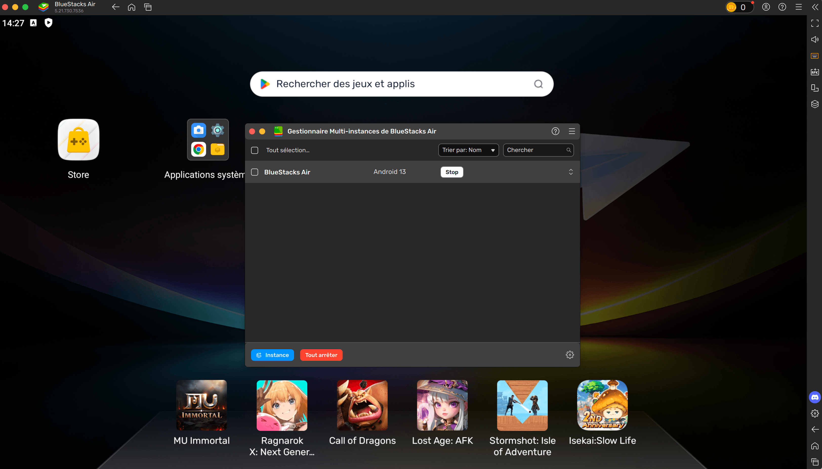Open the Multi-instance manager layers icon
The width and height of the screenshot is (822, 469).
(814, 104)
